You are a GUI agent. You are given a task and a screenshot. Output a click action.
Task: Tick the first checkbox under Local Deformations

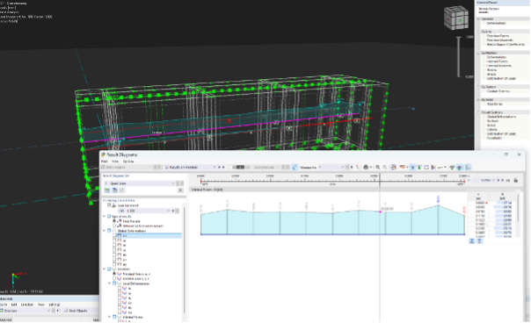(120, 288)
